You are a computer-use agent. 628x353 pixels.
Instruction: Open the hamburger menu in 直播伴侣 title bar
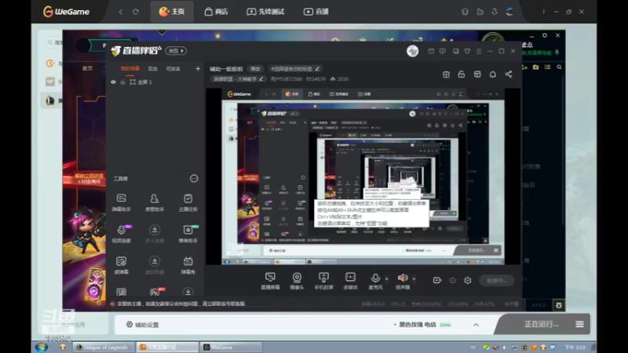click(479, 51)
